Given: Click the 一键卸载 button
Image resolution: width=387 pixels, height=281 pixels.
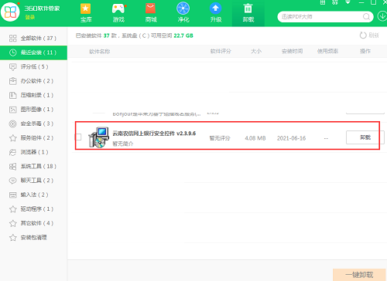Looking at the screenshot, I should tap(359, 275).
